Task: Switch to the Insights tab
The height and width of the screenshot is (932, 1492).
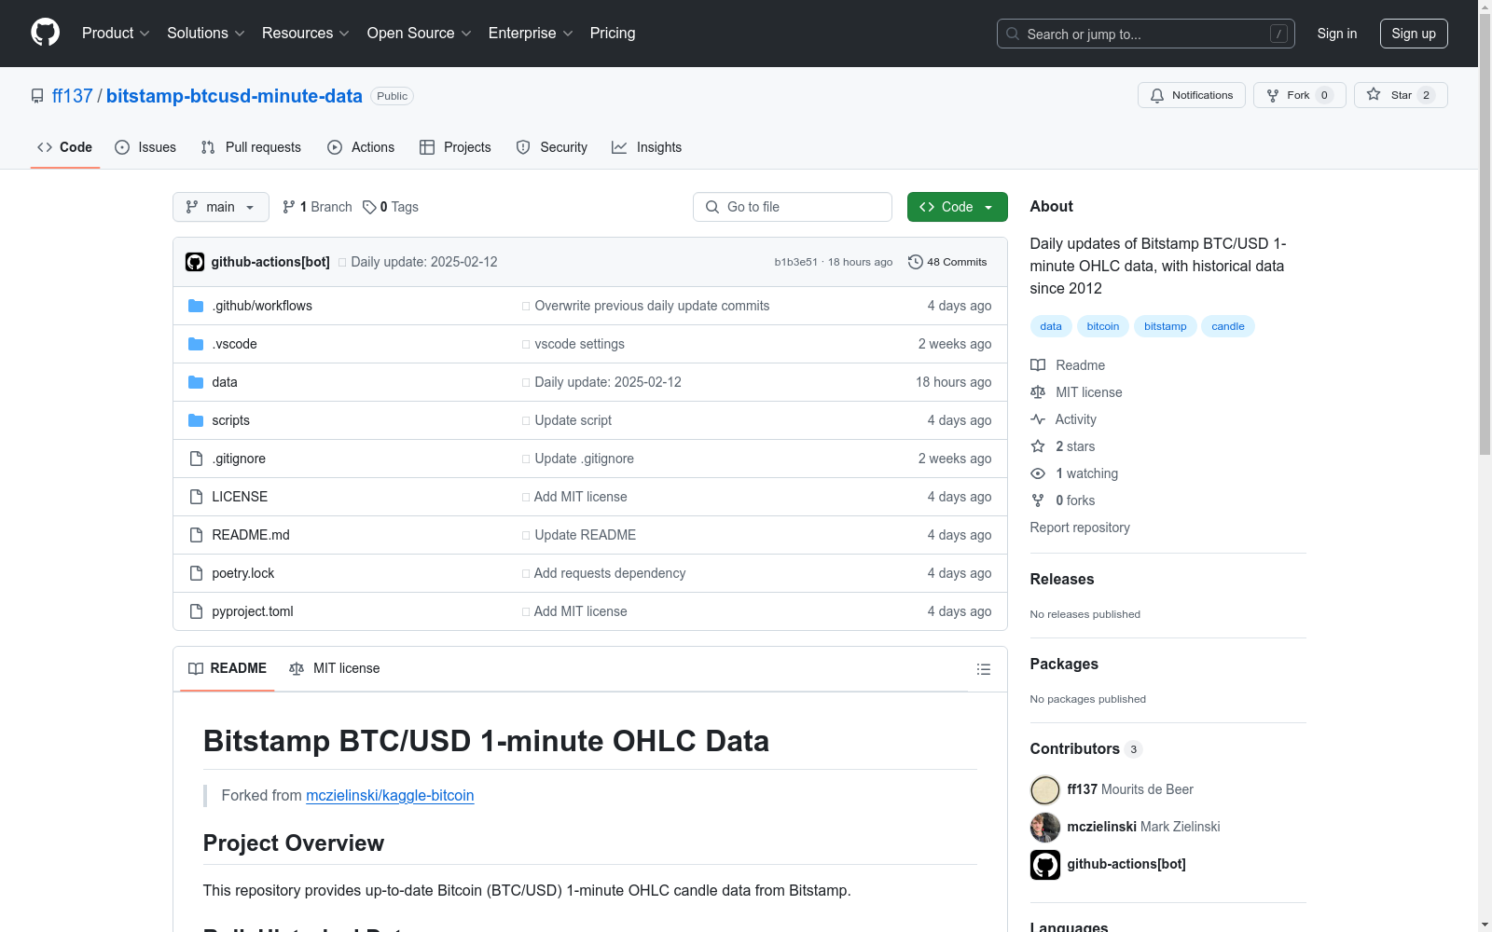Action: [647, 147]
